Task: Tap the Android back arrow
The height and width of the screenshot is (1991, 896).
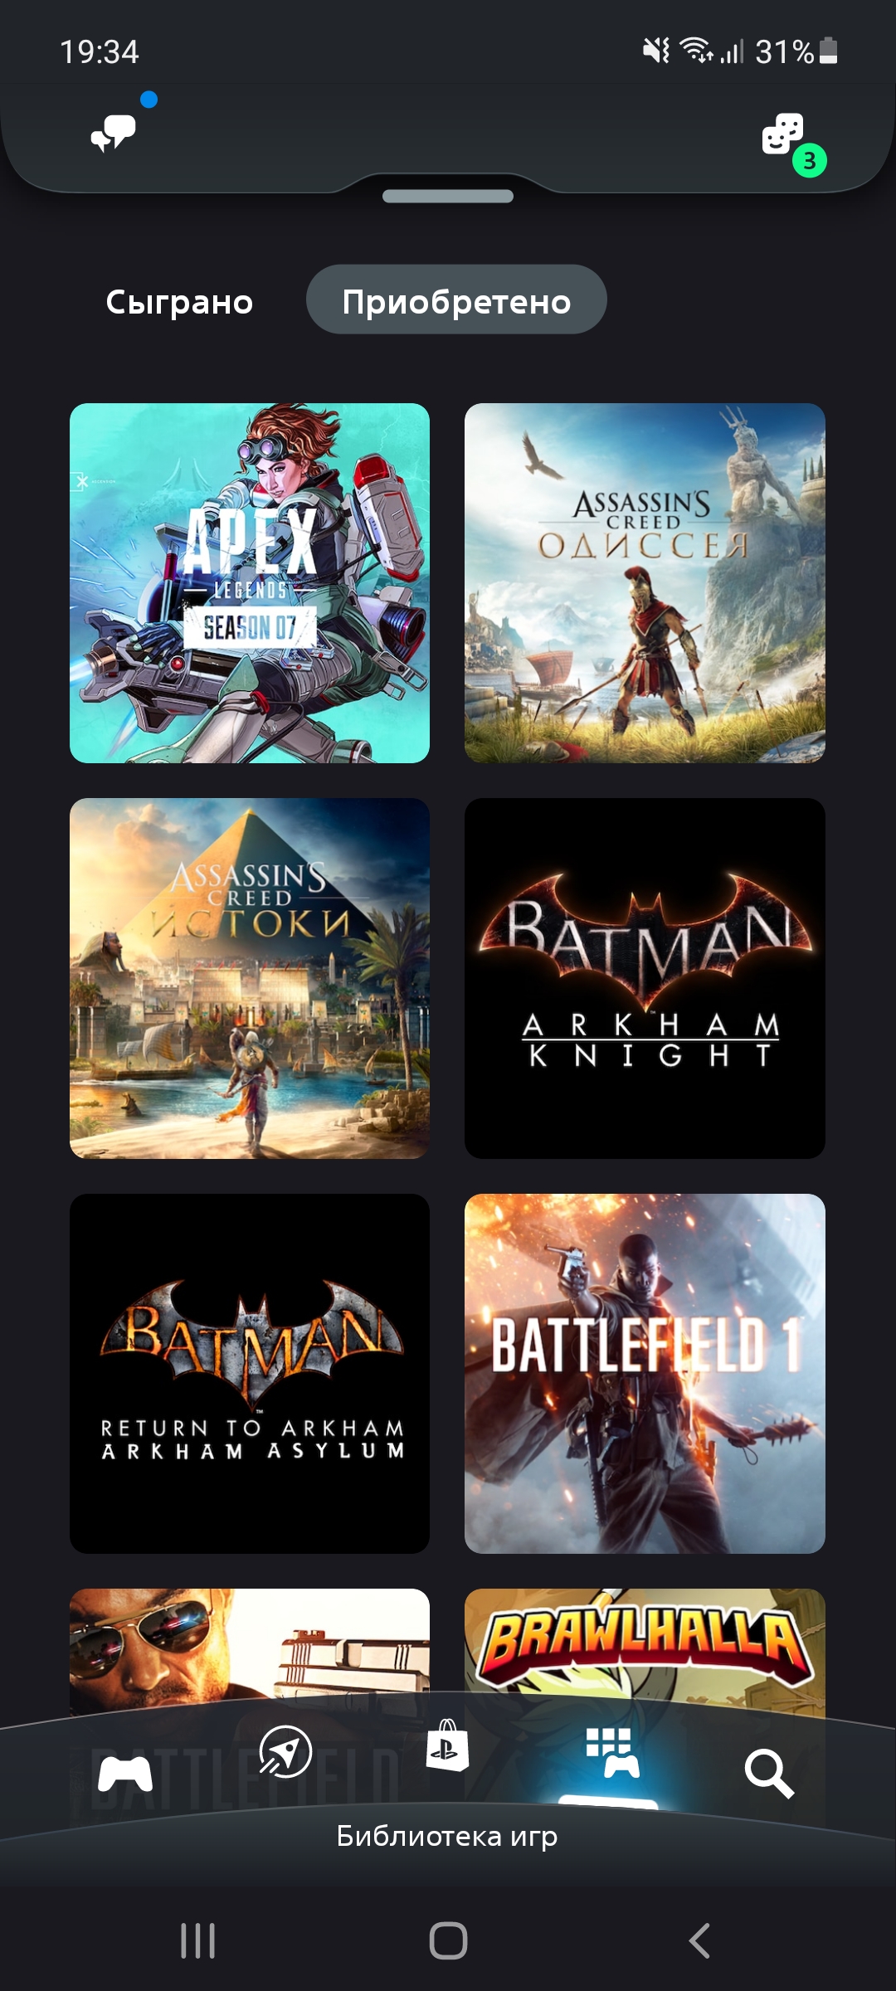Action: click(x=699, y=1940)
